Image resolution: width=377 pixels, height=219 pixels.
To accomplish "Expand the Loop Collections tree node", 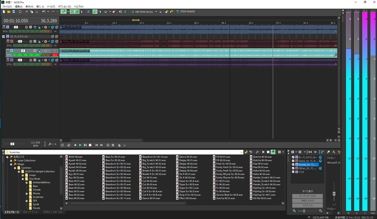I will pyautogui.click(x=11, y=161).
